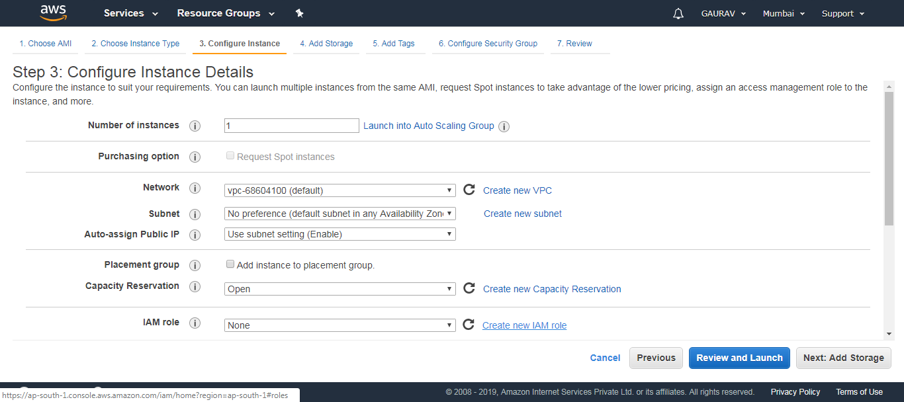Image resolution: width=904 pixels, height=402 pixels.
Task: Open the Create new IAM role link
Action: (x=524, y=325)
